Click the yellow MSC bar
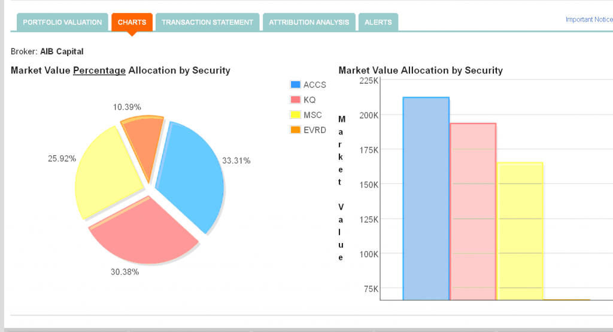This screenshot has width=613, height=332. (x=520, y=231)
